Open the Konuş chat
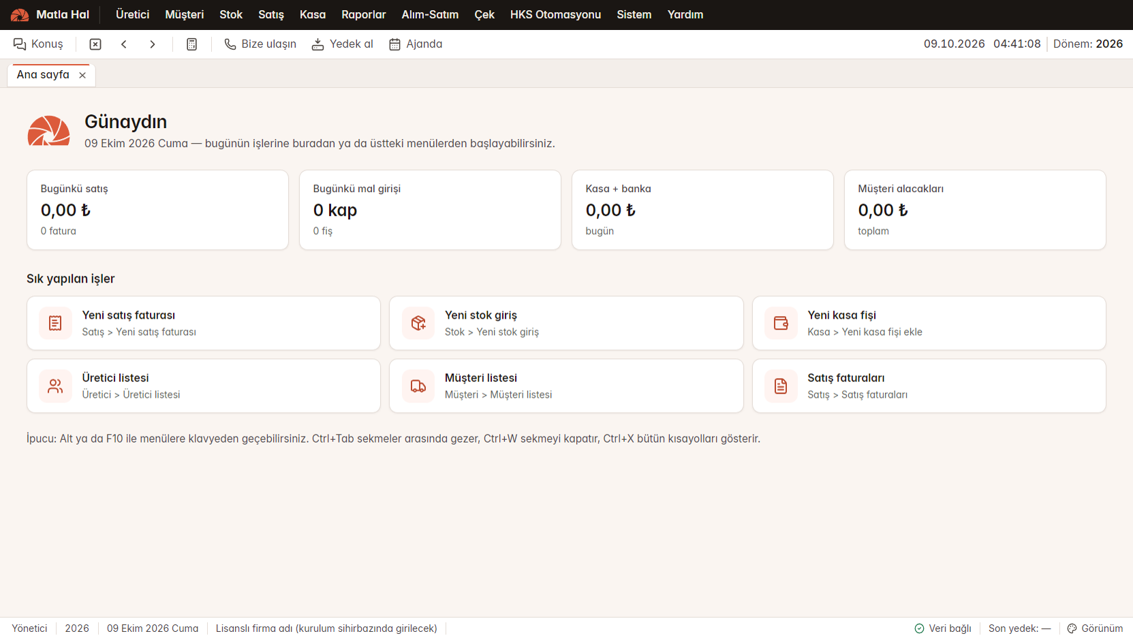Screen dimensions: 1133x638 click(x=38, y=44)
